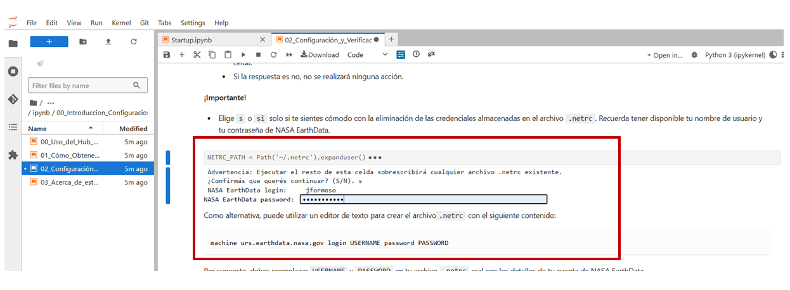
Task: Click the Download notebook button
Action: [x=320, y=55]
